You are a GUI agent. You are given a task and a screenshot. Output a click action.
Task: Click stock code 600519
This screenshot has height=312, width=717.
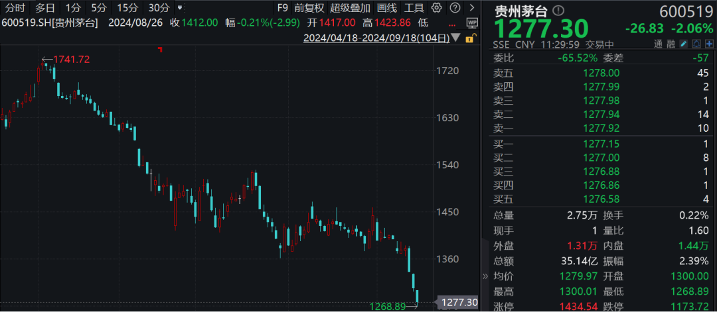pyautogui.click(x=686, y=11)
